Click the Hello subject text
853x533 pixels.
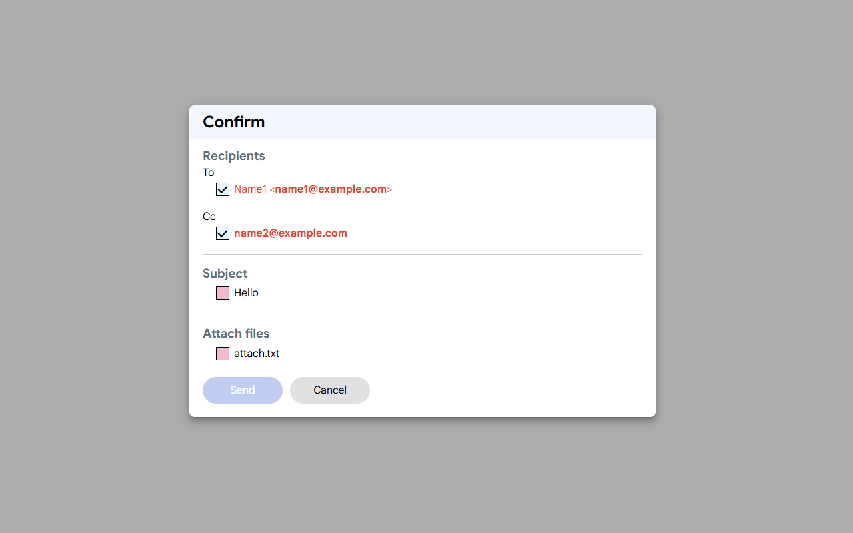coord(246,293)
